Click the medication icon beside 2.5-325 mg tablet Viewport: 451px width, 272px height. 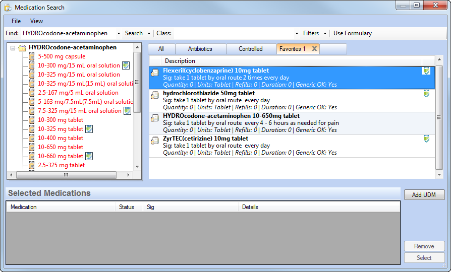32,165
